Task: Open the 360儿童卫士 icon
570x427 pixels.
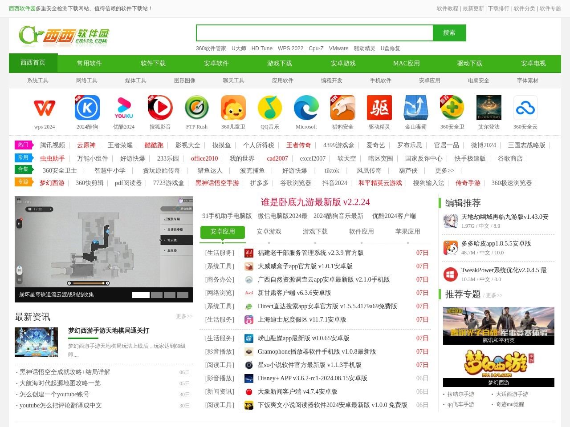Action: click(x=233, y=107)
